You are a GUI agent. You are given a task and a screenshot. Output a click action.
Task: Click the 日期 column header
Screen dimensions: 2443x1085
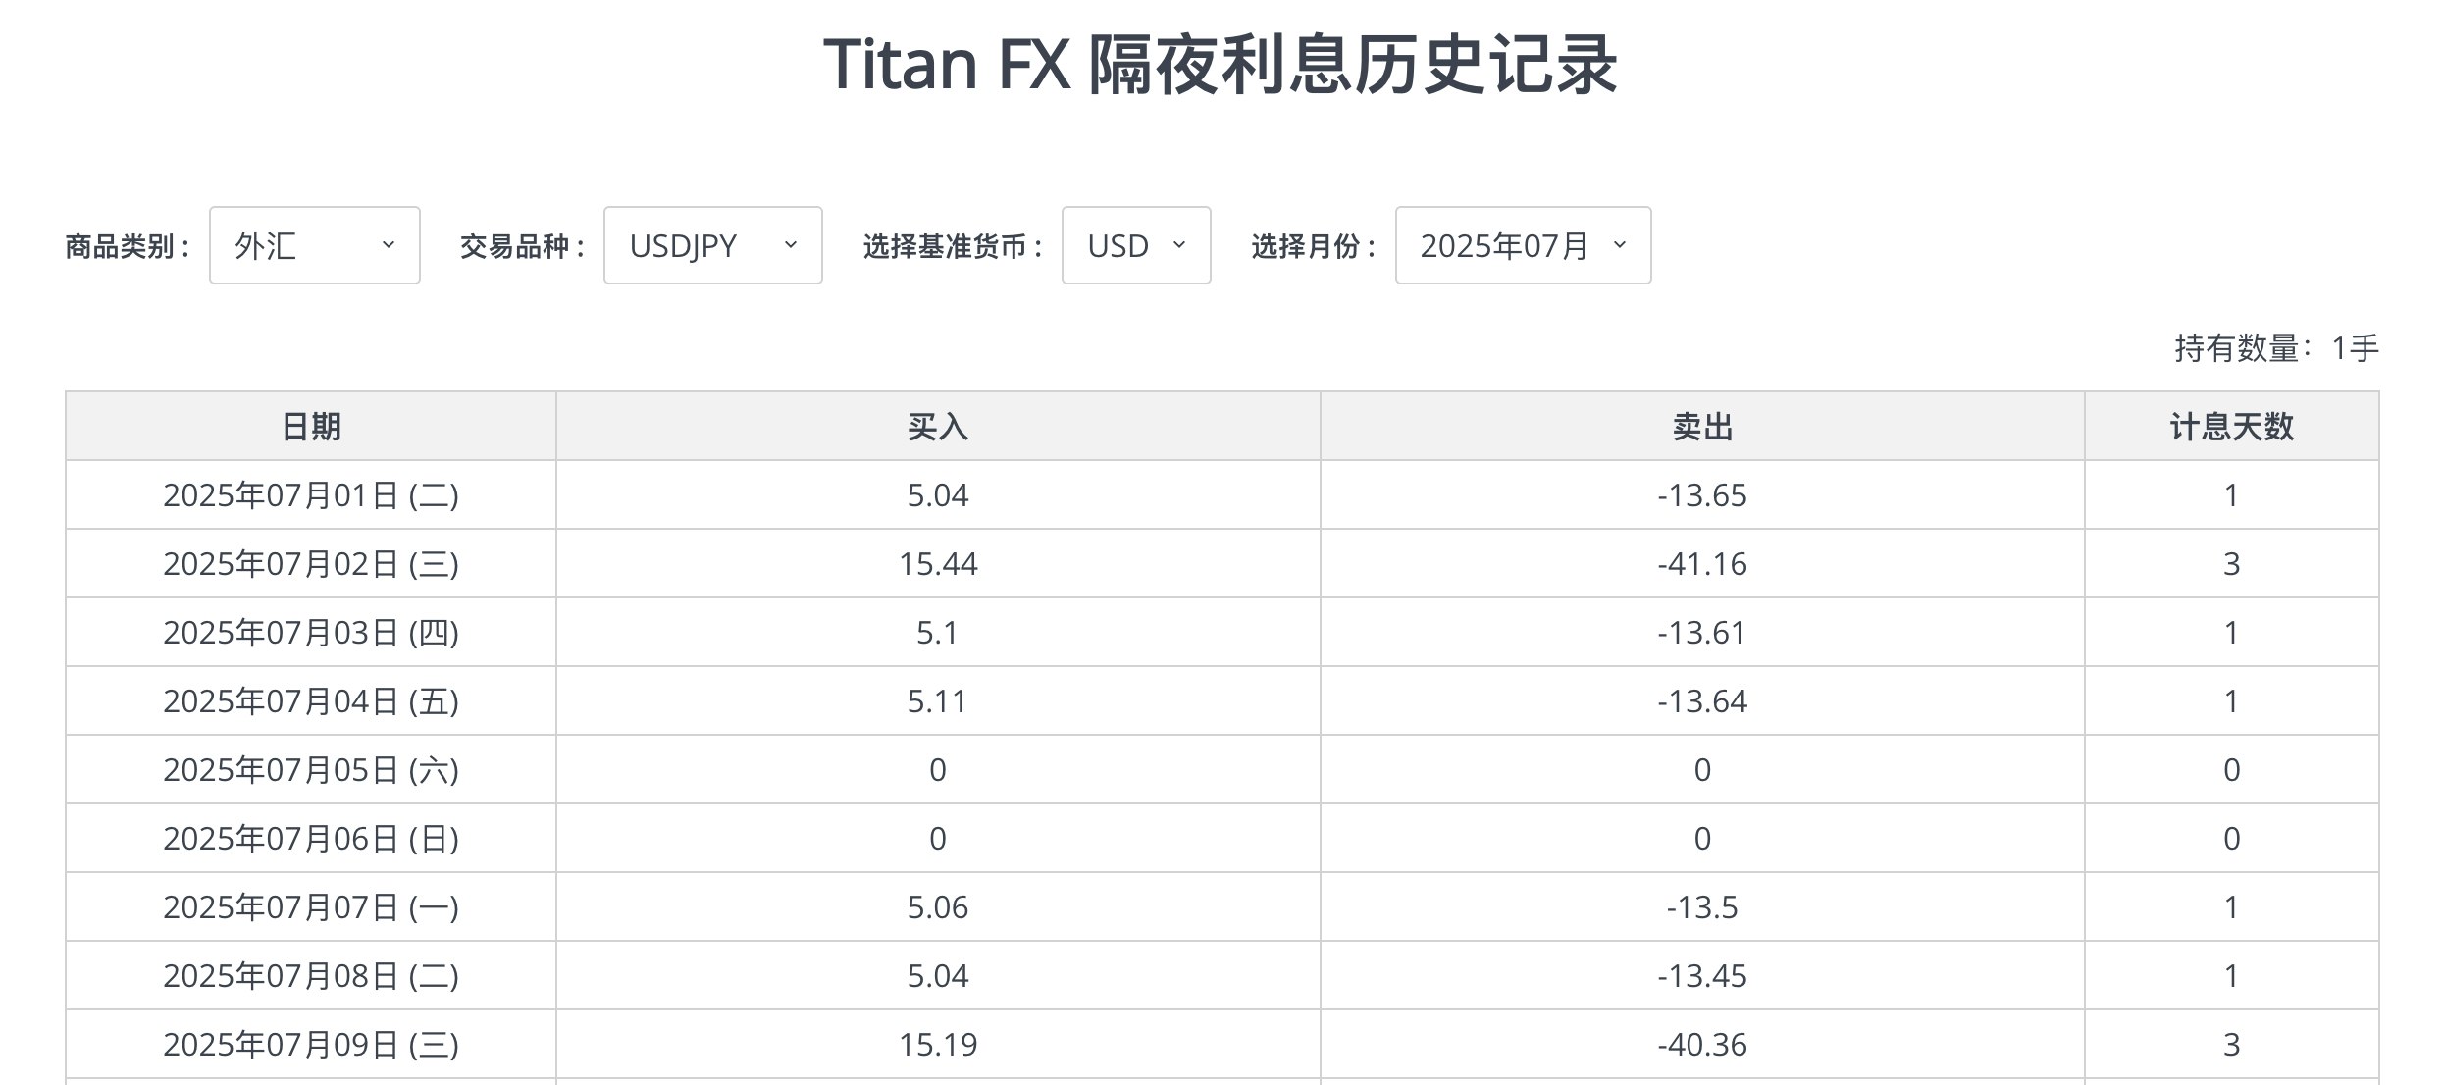pyautogui.click(x=311, y=427)
